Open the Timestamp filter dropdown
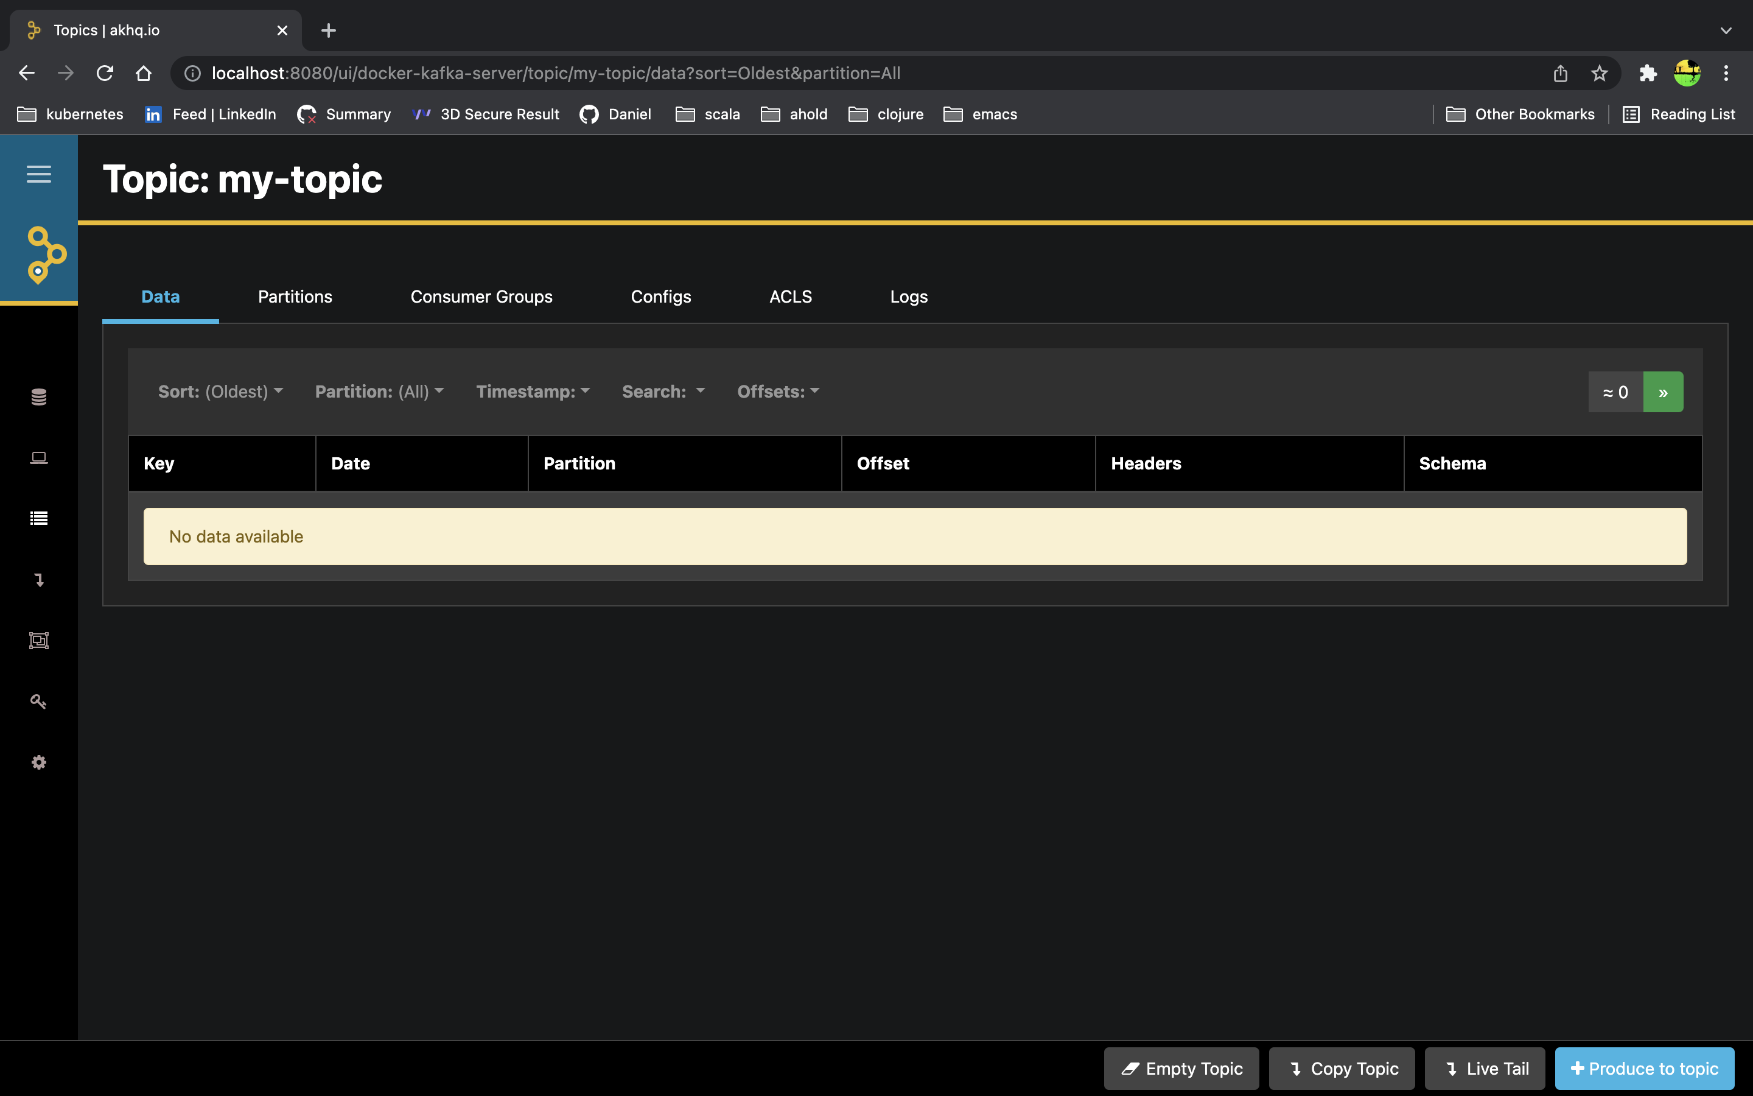This screenshot has height=1096, width=1753. tap(533, 392)
